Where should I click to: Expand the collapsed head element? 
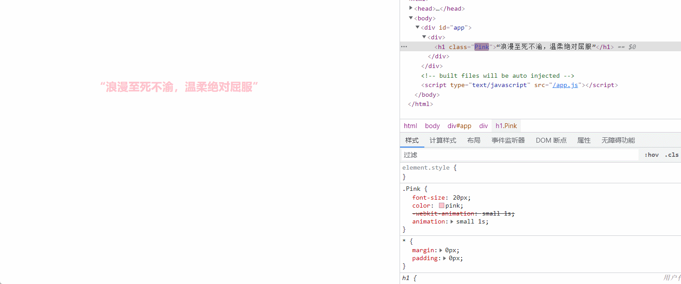(x=411, y=8)
